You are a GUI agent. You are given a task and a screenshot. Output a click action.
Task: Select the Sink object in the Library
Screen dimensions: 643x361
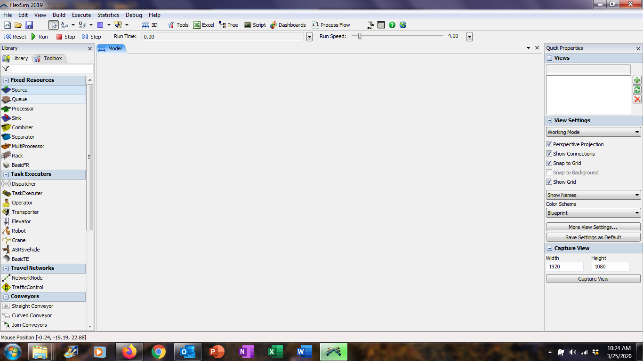pyautogui.click(x=43, y=118)
